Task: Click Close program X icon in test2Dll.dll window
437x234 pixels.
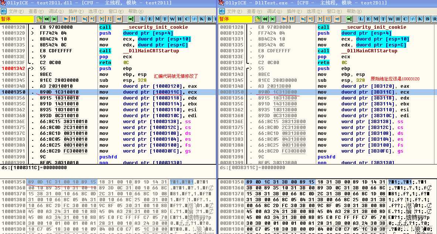Action: (54, 19)
